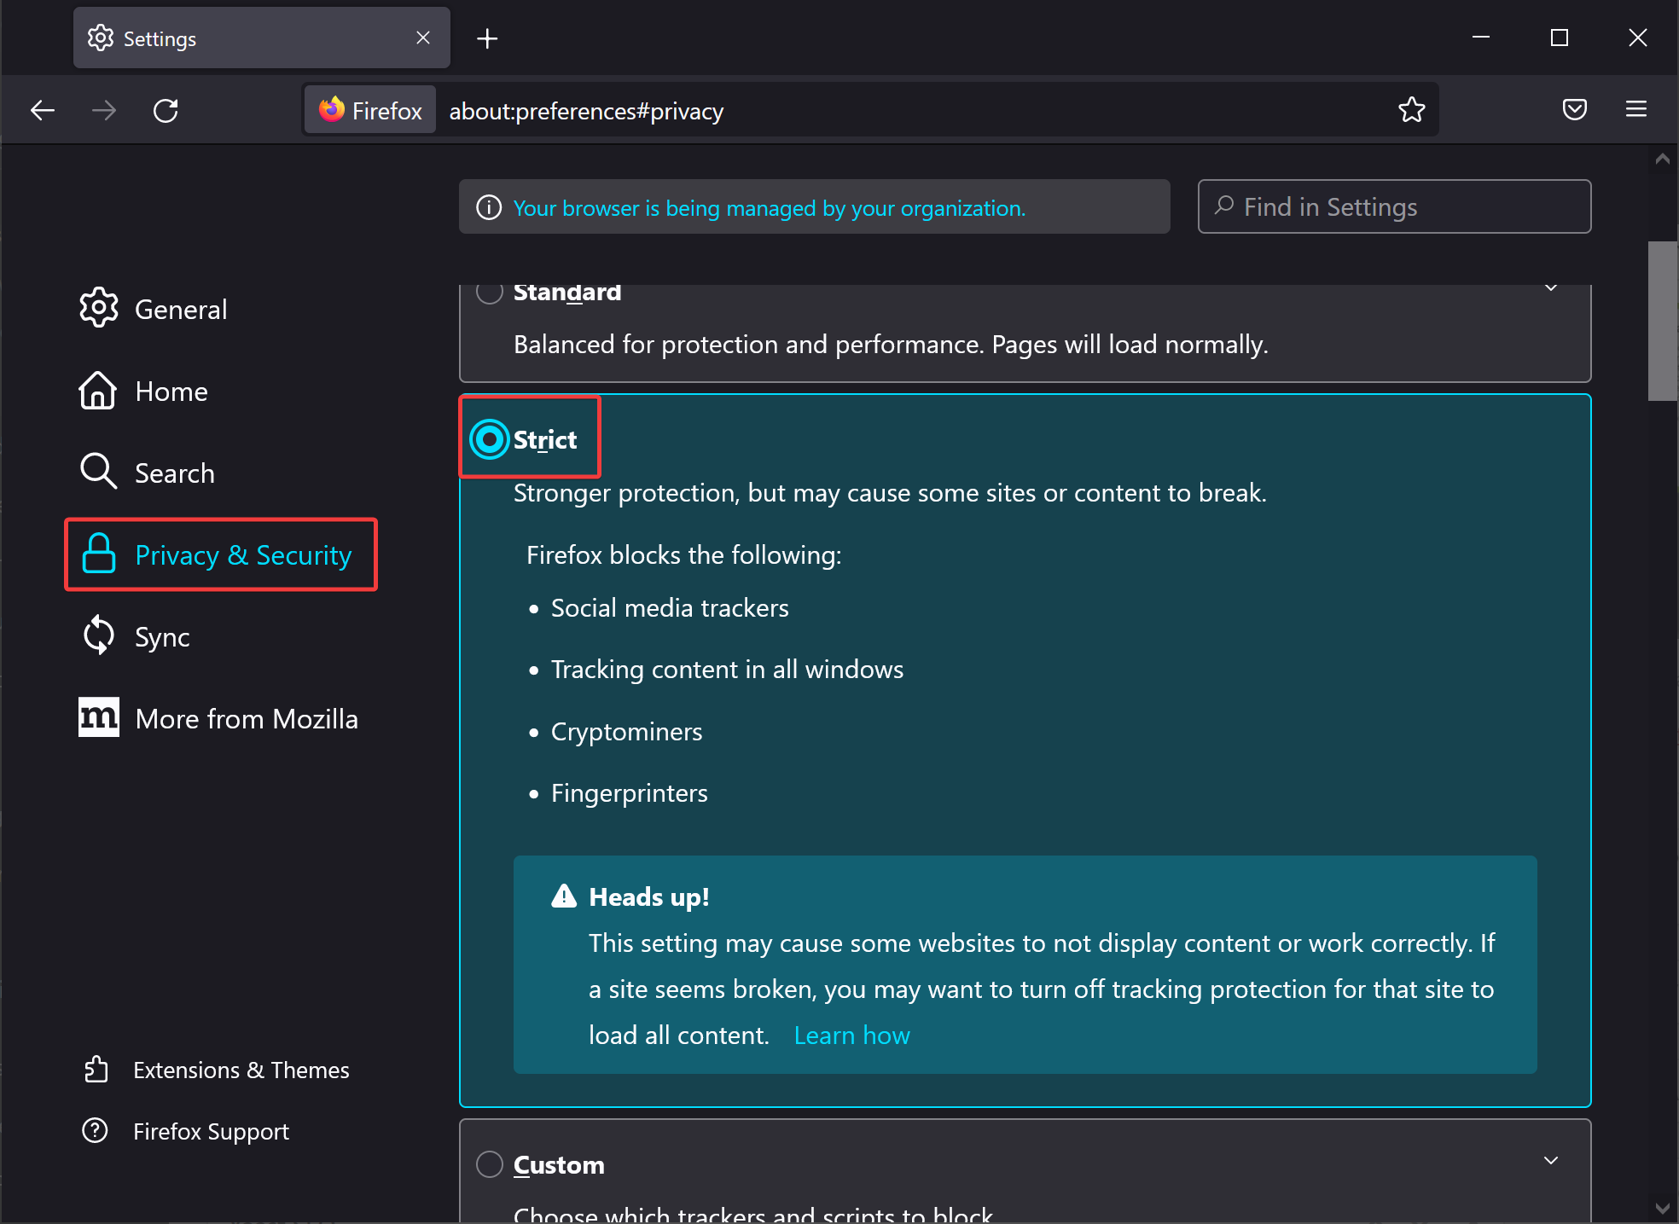Switch to the Settings browser tab
Image resolution: width=1679 pixels, height=1224 pixels.
click(261, 38)
